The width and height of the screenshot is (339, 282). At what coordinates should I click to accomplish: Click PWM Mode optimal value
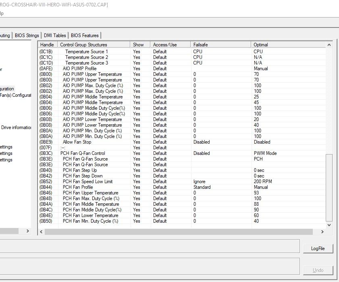point(265,153)
